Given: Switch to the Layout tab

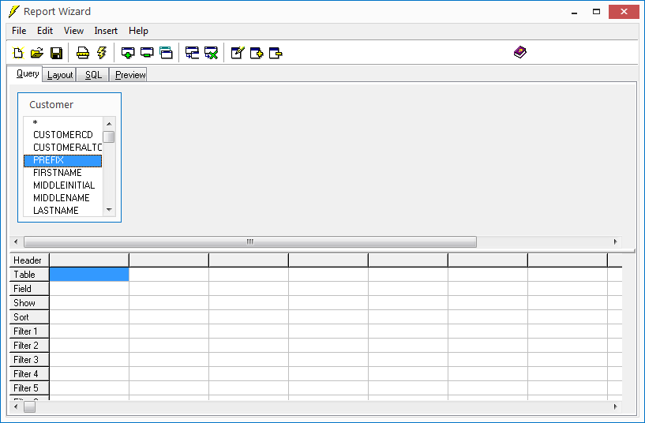Looking at the screenshot, I should click(60, 75).
